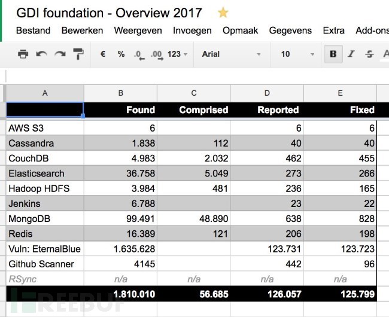
Task: Open the Arial font dropdown
Action: coord(231,54)
